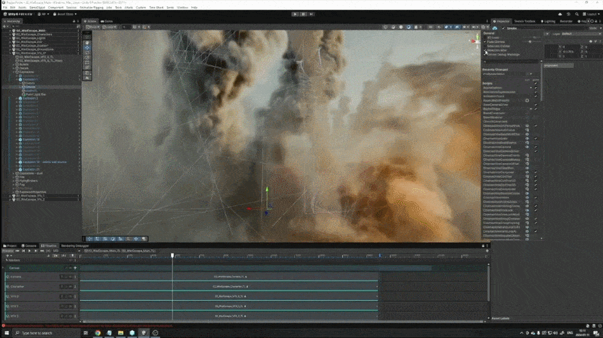This screenshot has height=338, width=603.
Task: Start Play mode with the play button
Action: (295, 14)
